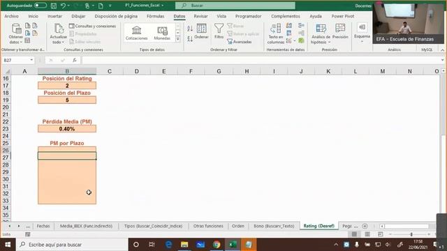This screenshot has width=447, height=251.
Task: Click the taskbar search box
Action: (72, 245)
